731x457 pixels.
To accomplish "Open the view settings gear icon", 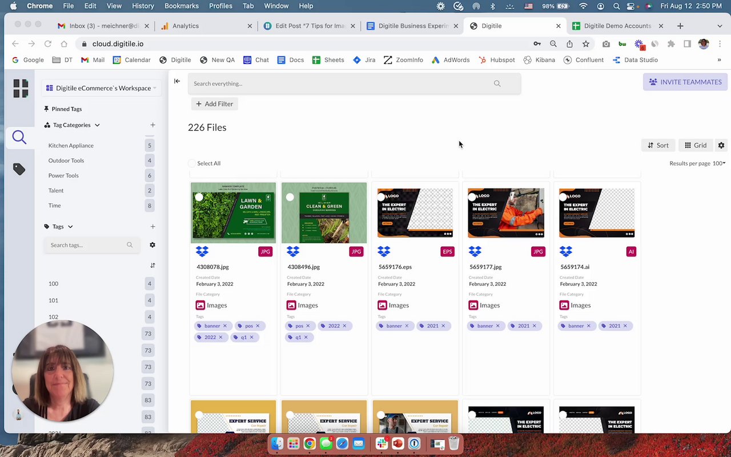I will [x=721, y=145].
